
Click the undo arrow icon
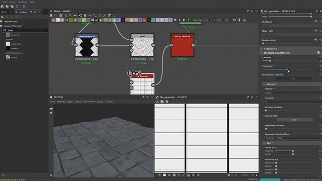17,7
